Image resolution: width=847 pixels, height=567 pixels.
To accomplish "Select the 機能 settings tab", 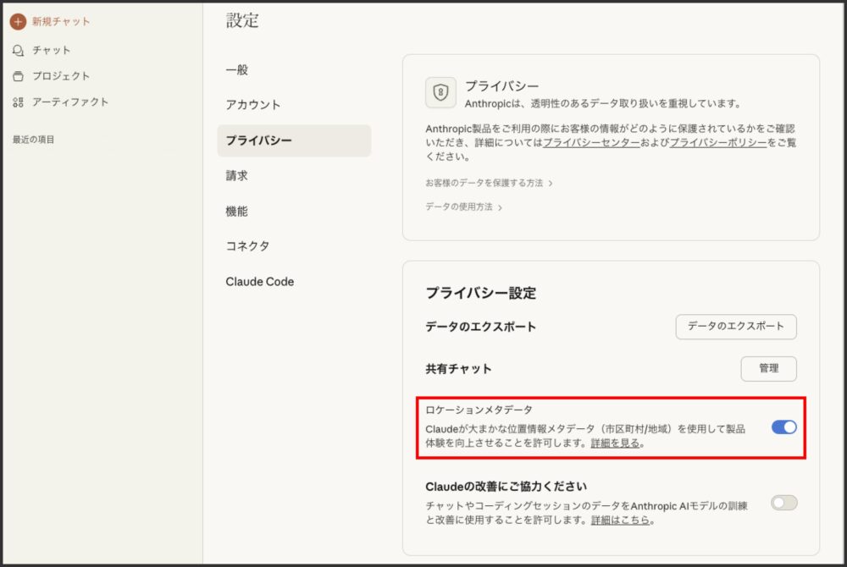I will pos(237,212).
